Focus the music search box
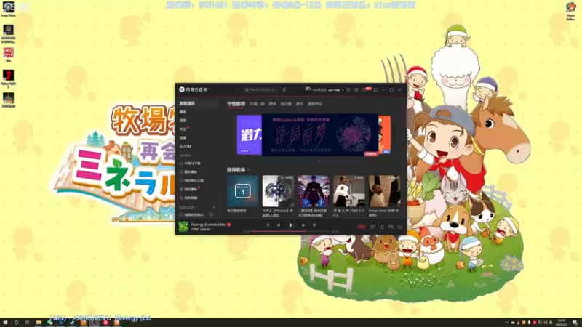582x327 pixels. click(260, 89)
